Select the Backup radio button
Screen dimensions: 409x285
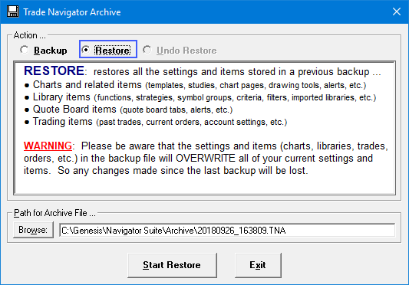(44, 50)
